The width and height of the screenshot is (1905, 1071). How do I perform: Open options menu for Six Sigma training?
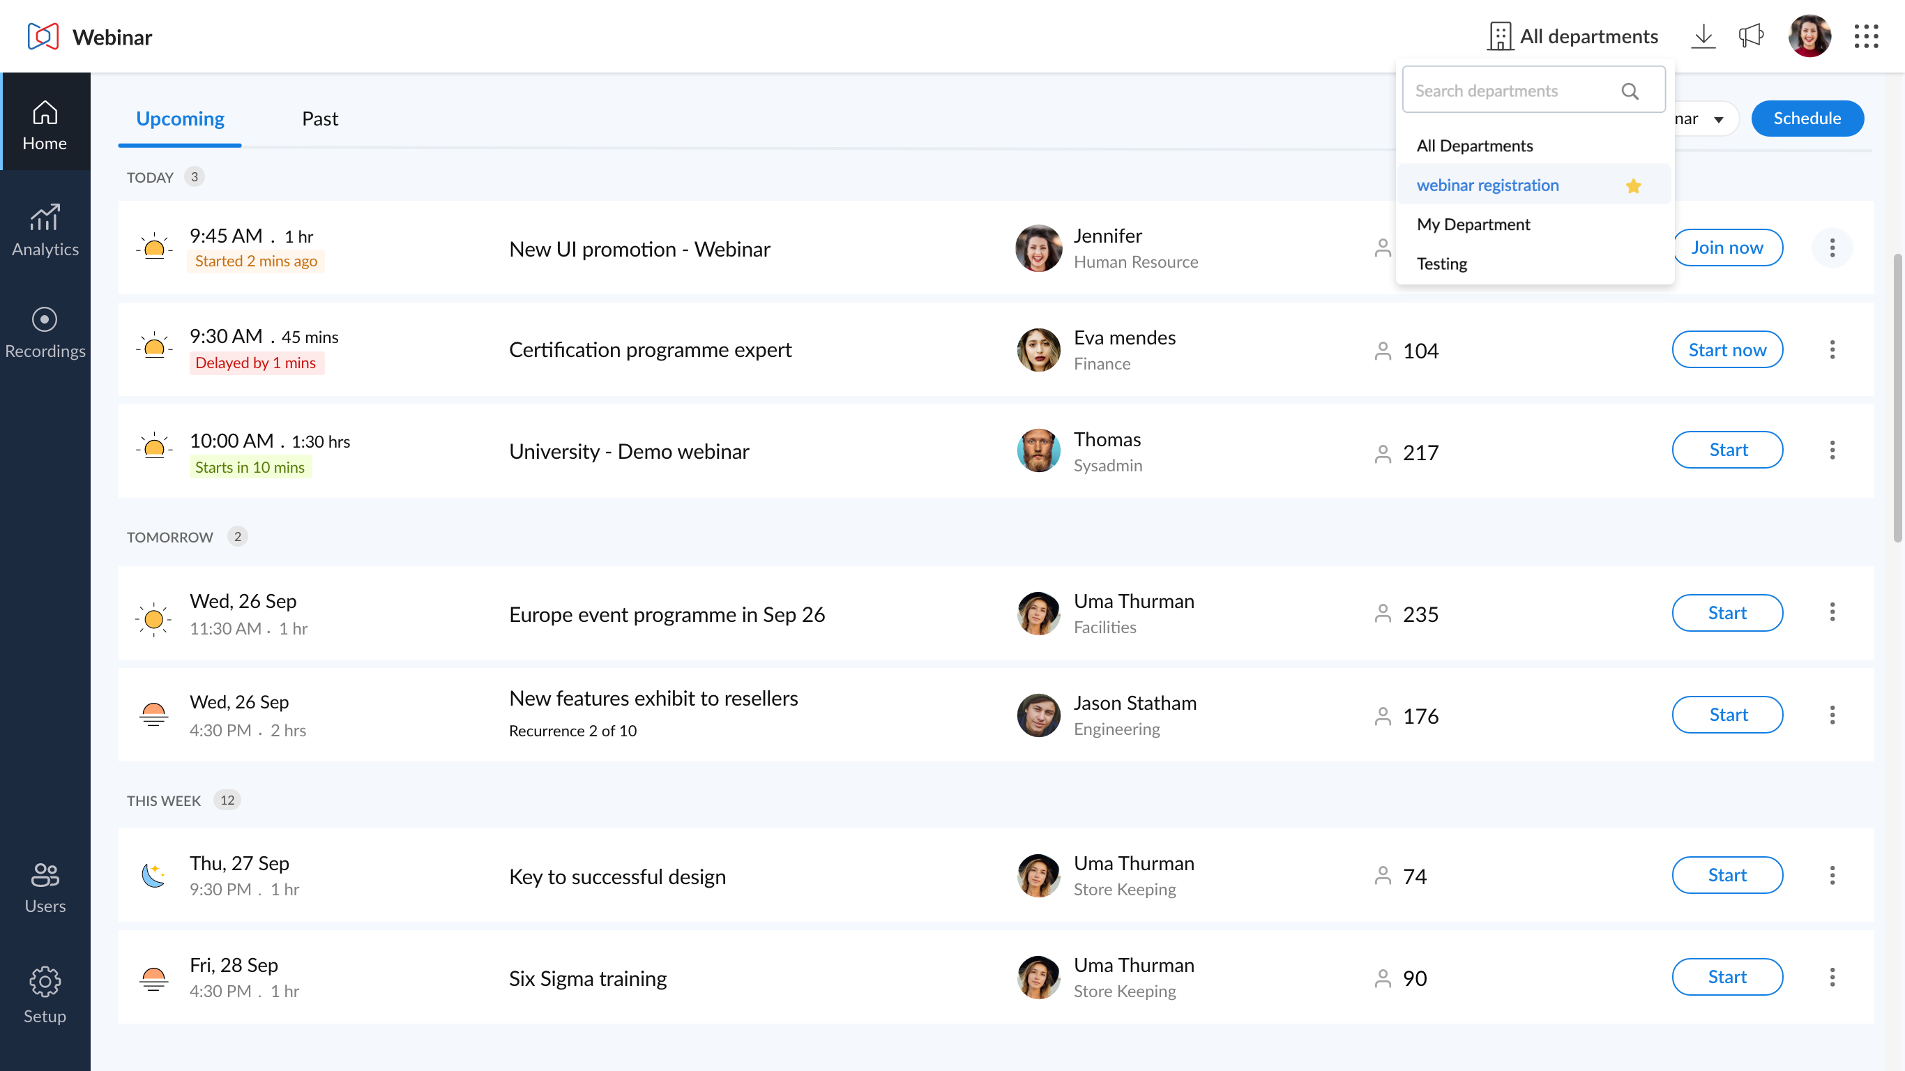(x=1832, y=977)
